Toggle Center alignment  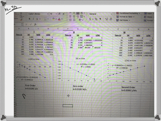pyautogui.click(x=74, y=16)
